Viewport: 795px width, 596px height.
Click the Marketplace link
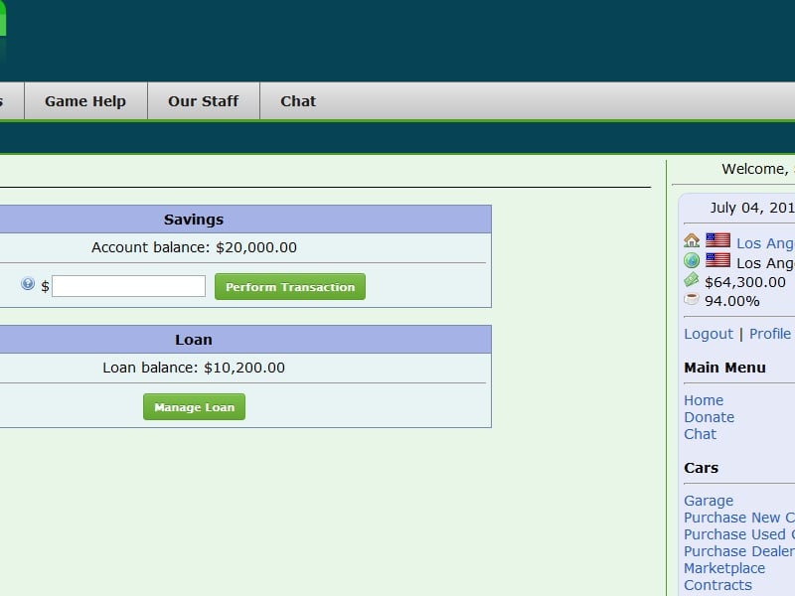tap(724, 567)
